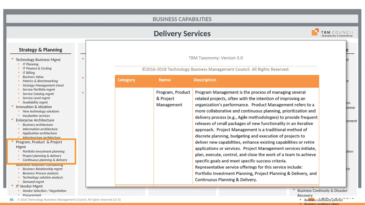Screen dimensions: 365x205
Task: Select 'Technology Business Mgmt' list item
Action: pos(38,59)
